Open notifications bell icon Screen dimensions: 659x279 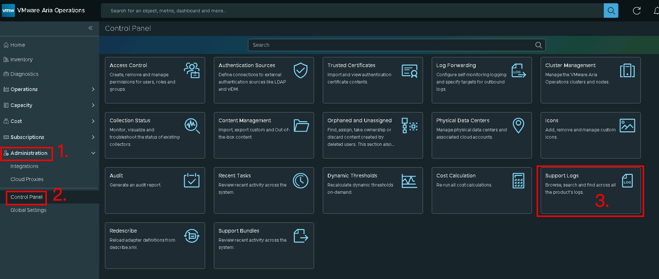pyautogui.click(x=656, y=11)
